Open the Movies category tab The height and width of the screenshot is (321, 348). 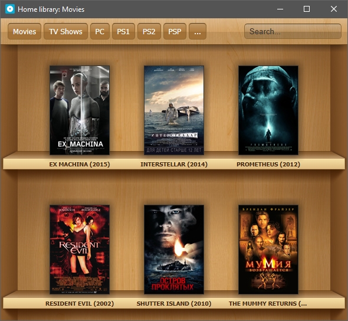[24, 31]
